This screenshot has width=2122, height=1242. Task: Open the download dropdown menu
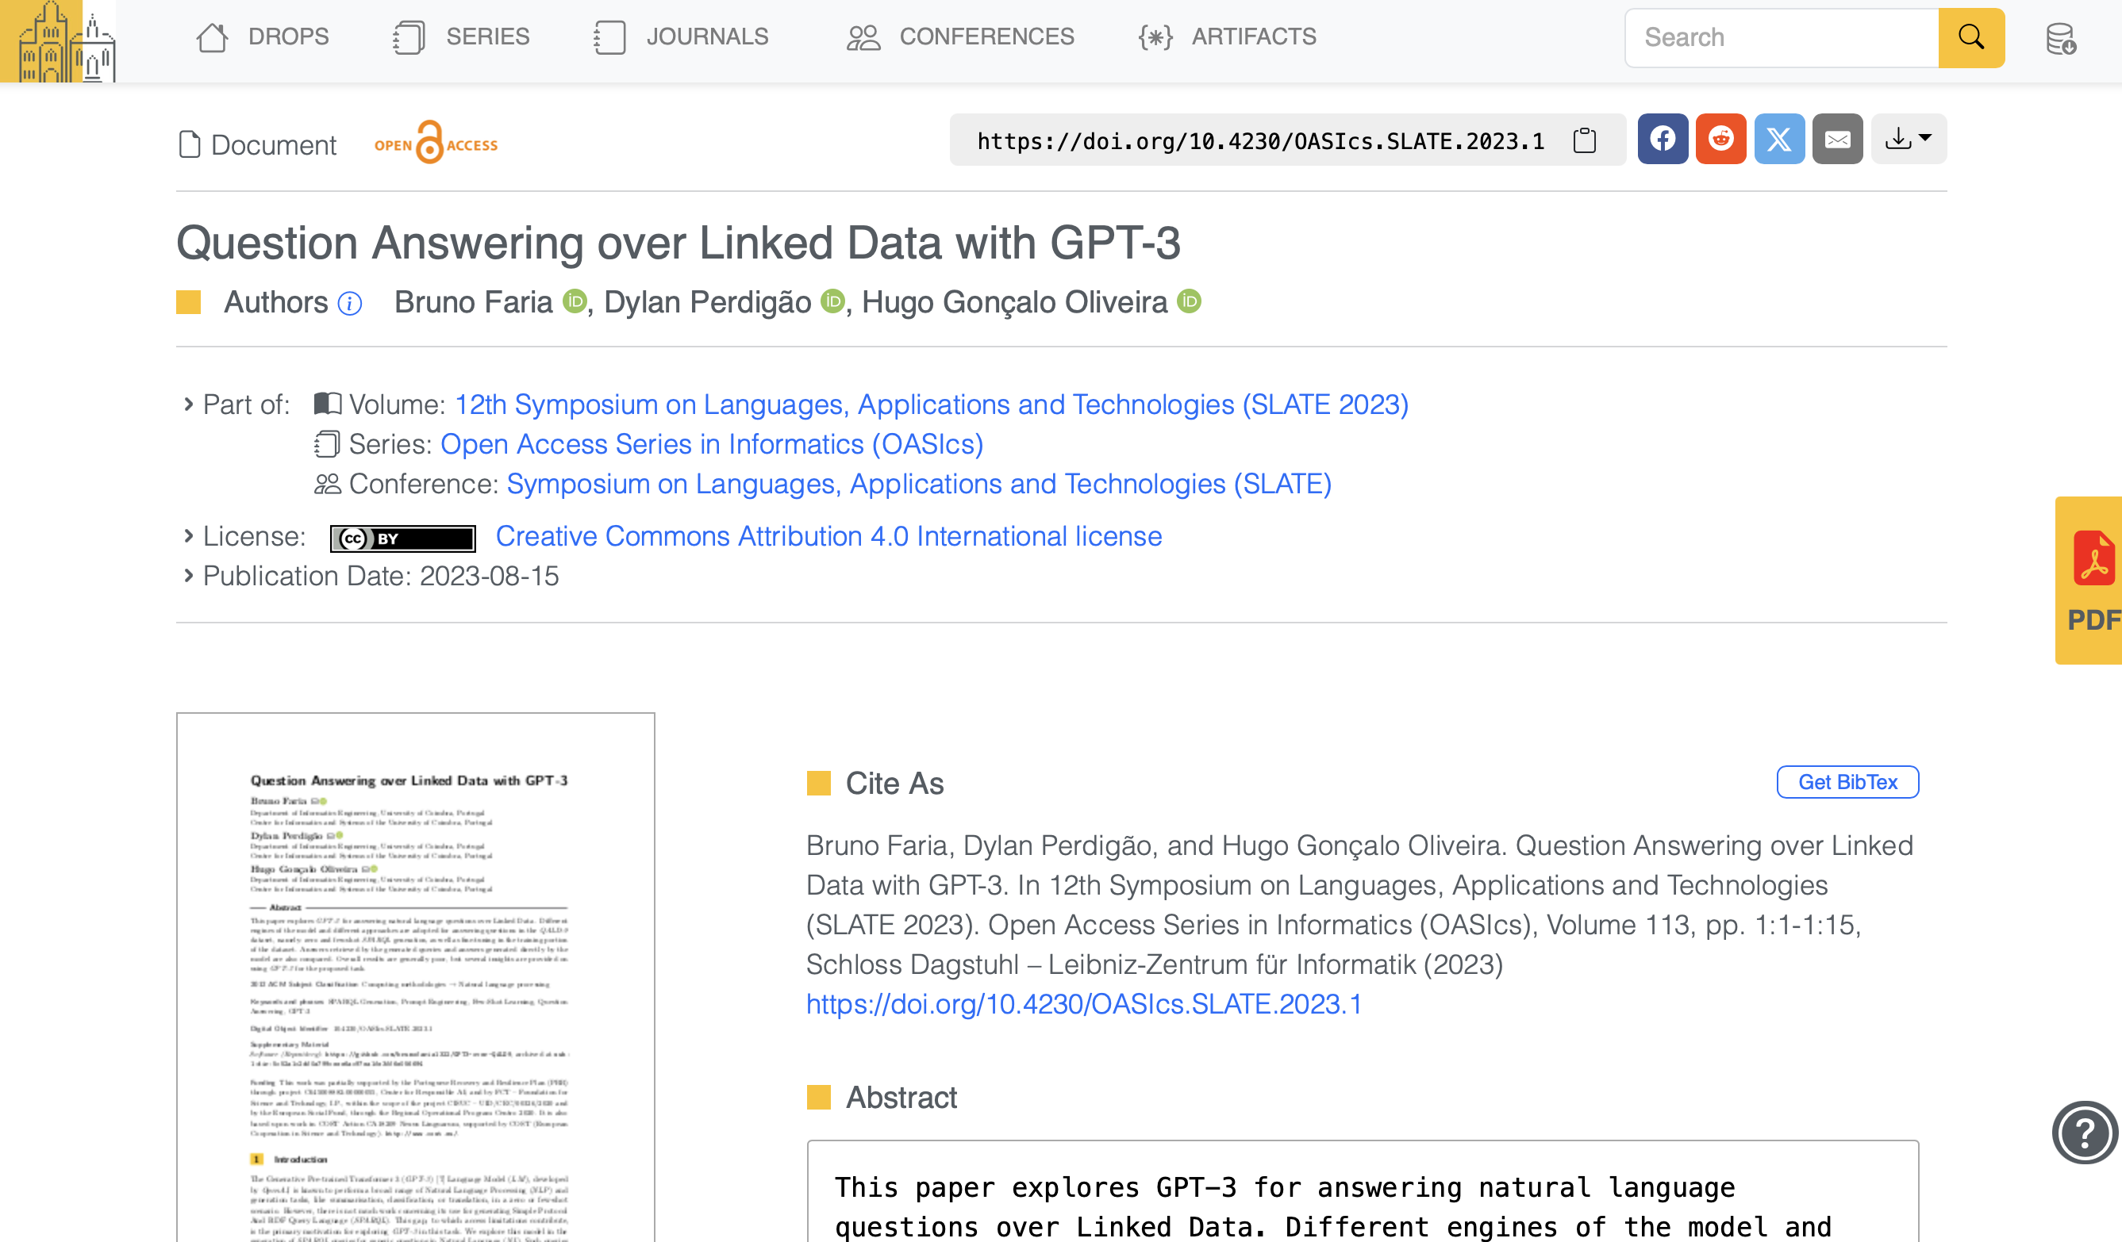1908,139
